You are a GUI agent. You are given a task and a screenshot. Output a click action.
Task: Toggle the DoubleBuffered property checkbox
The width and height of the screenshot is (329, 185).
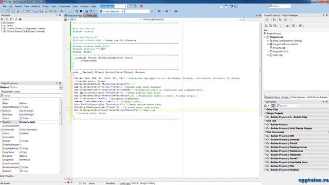click(x=21, y=149)
